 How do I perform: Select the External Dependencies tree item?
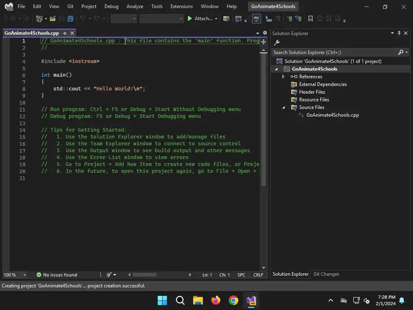point(323,84)
